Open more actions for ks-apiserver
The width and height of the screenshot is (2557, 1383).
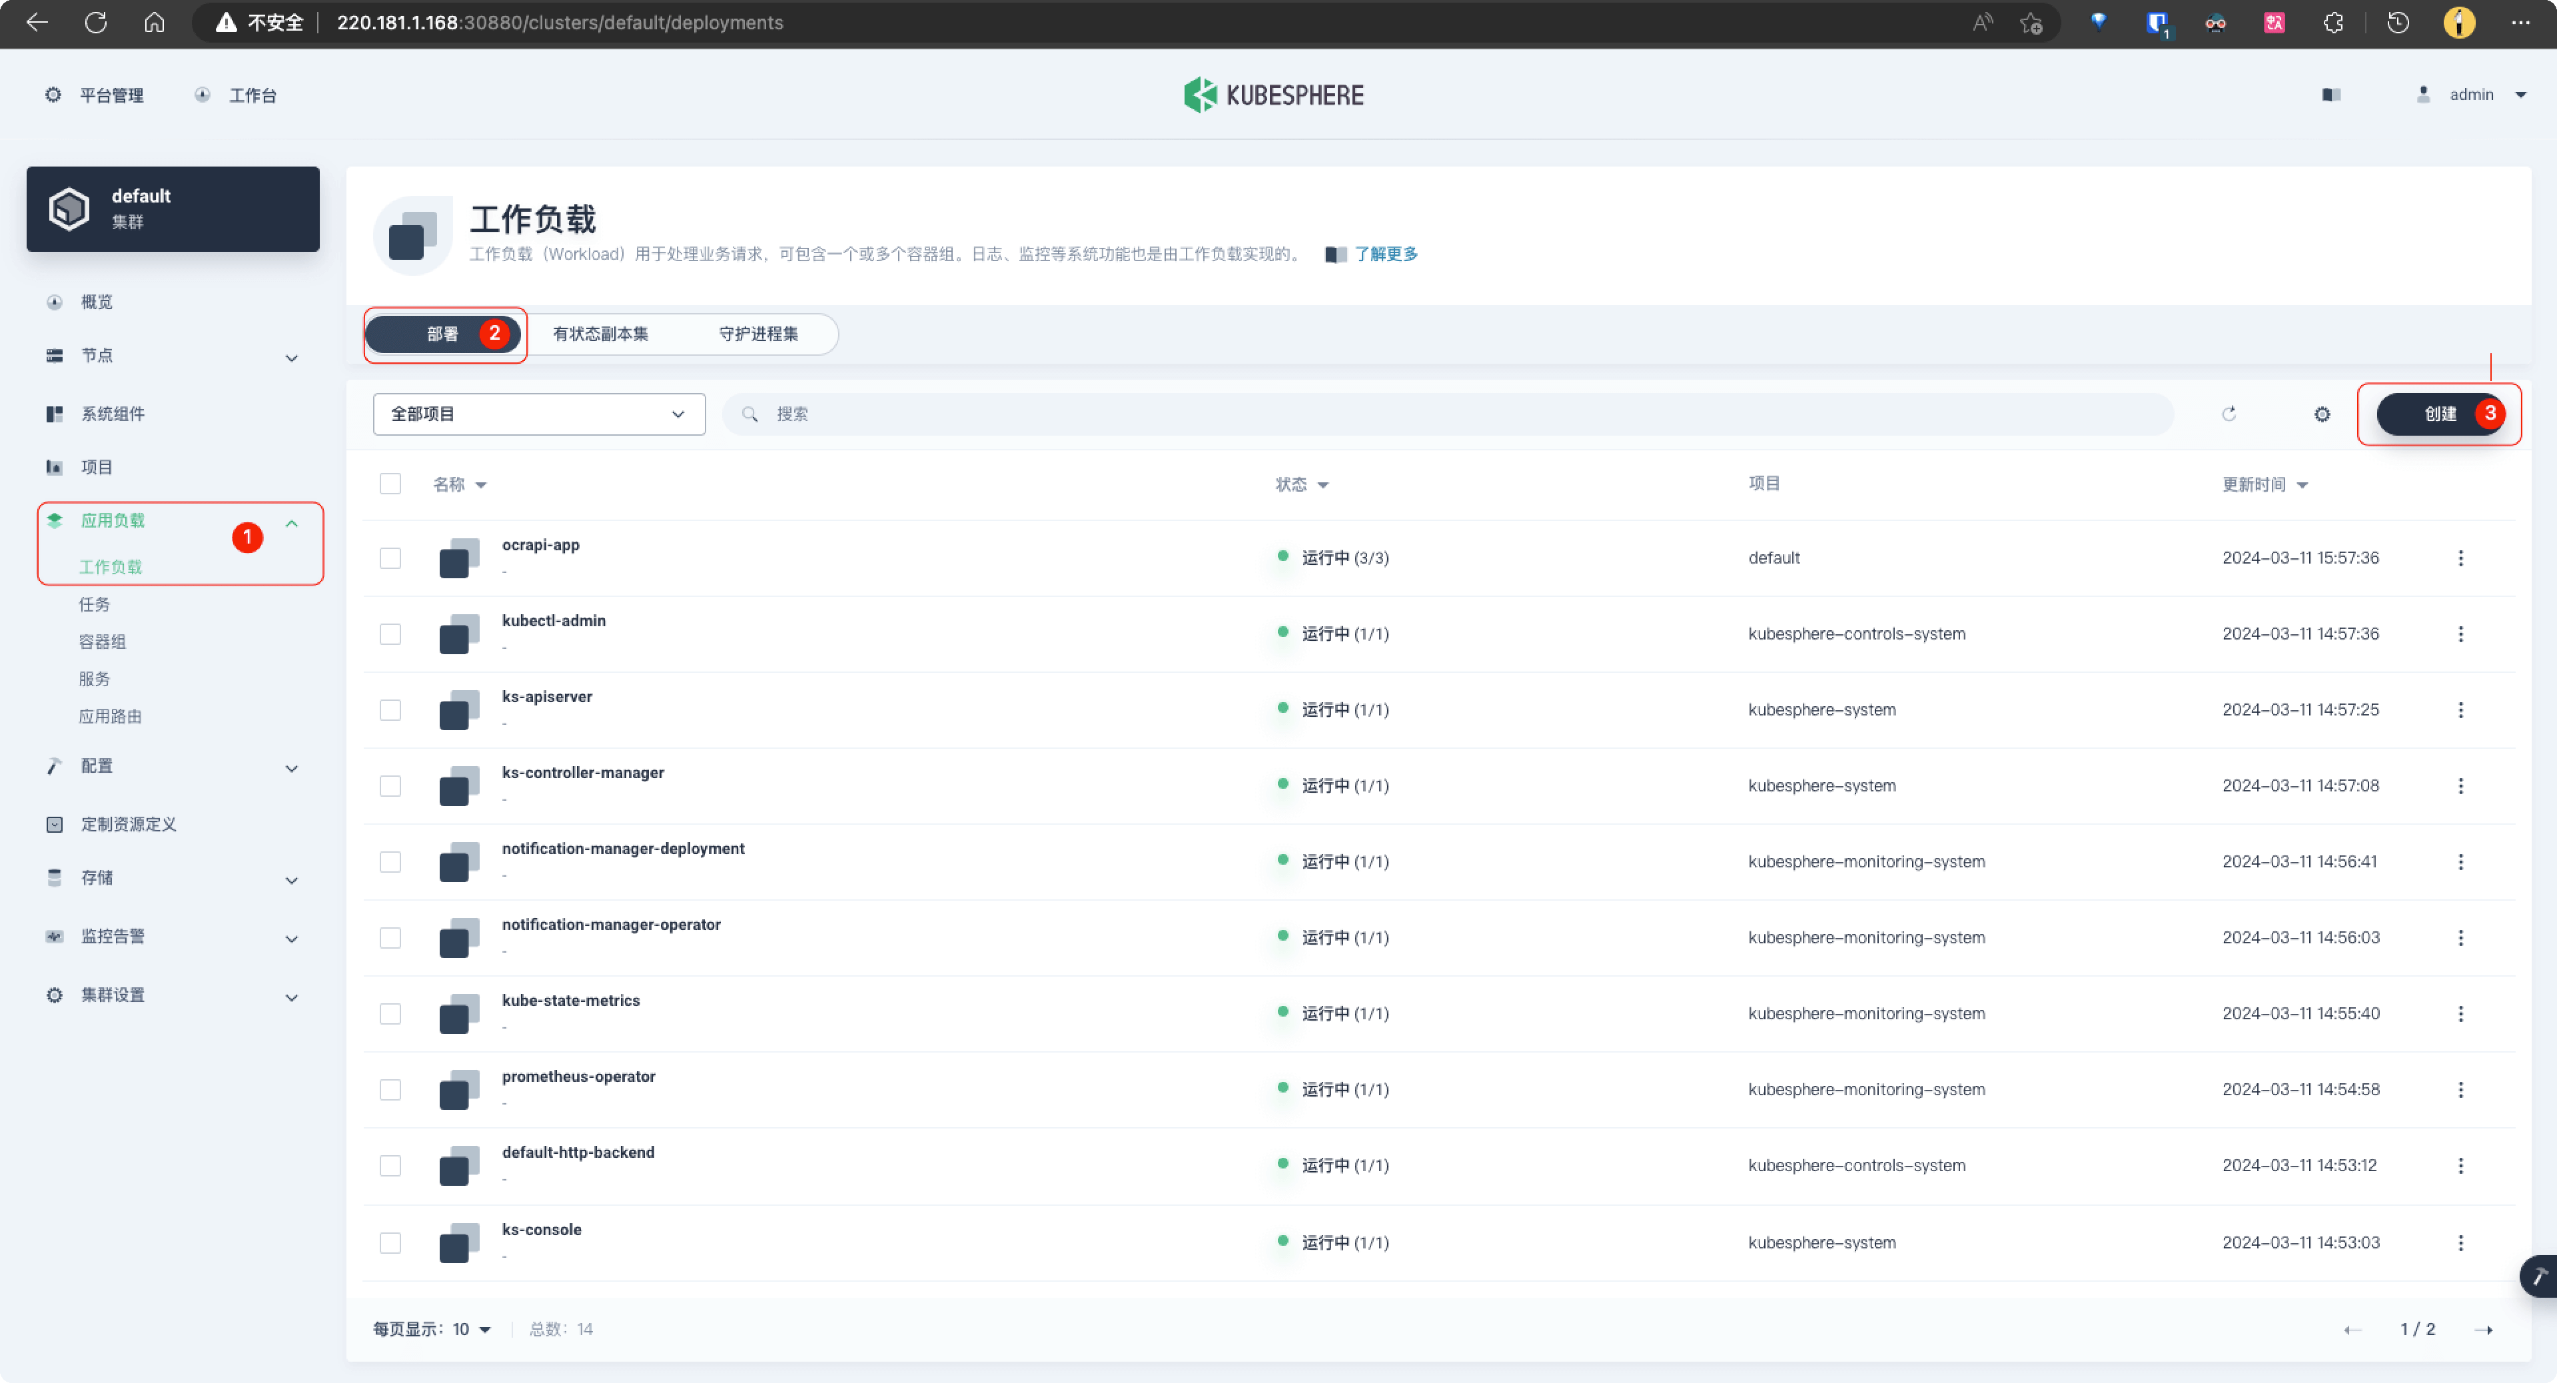[2460, 710]
